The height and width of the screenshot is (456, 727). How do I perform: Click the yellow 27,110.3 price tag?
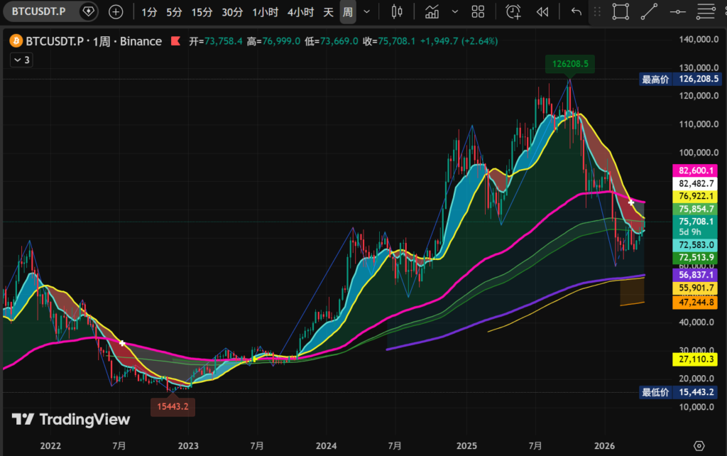coord(696,359)
